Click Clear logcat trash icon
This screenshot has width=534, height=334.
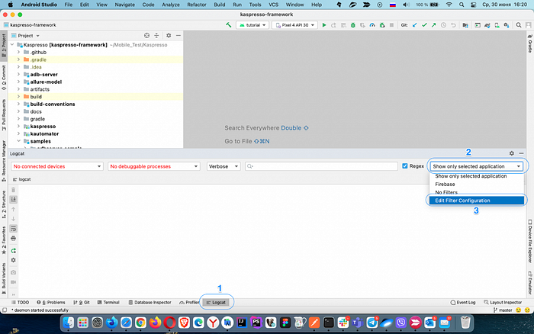tap(13, 190)
